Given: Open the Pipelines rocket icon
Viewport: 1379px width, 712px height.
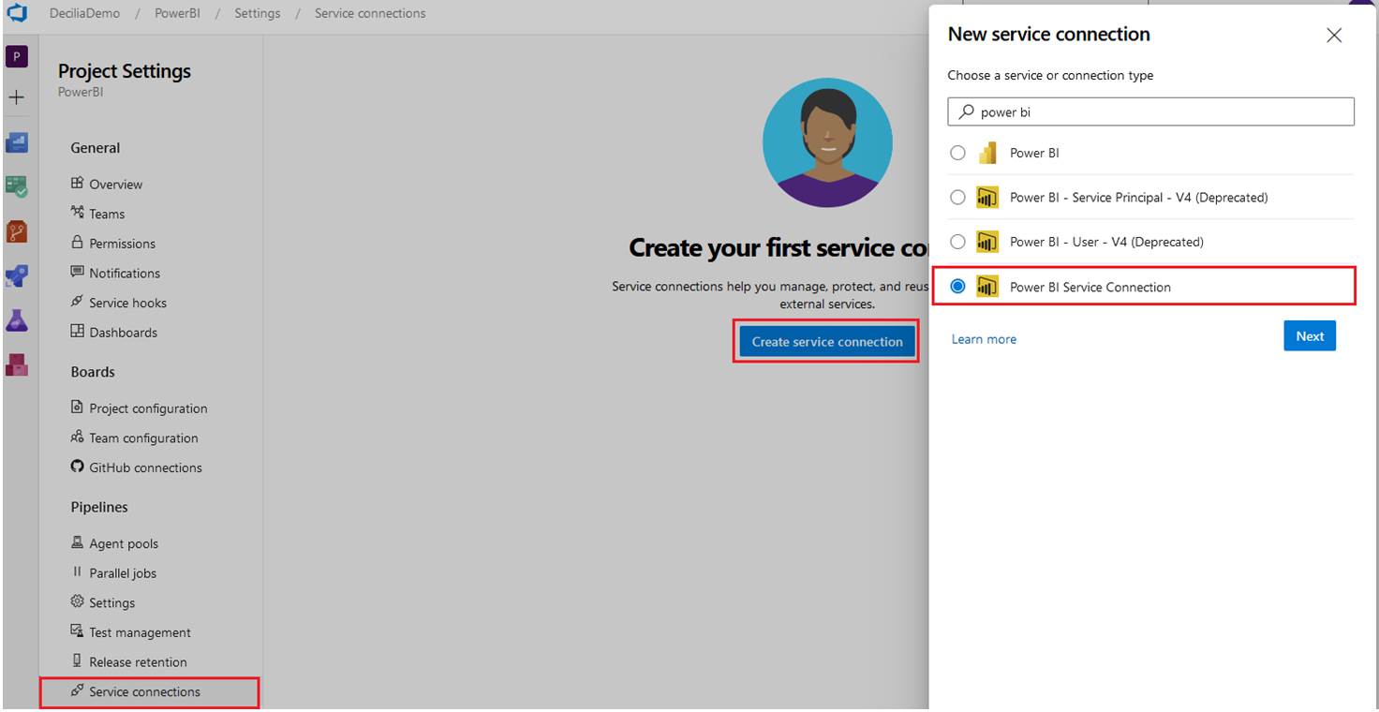Looking at the screenshot, I should (17, 275).
